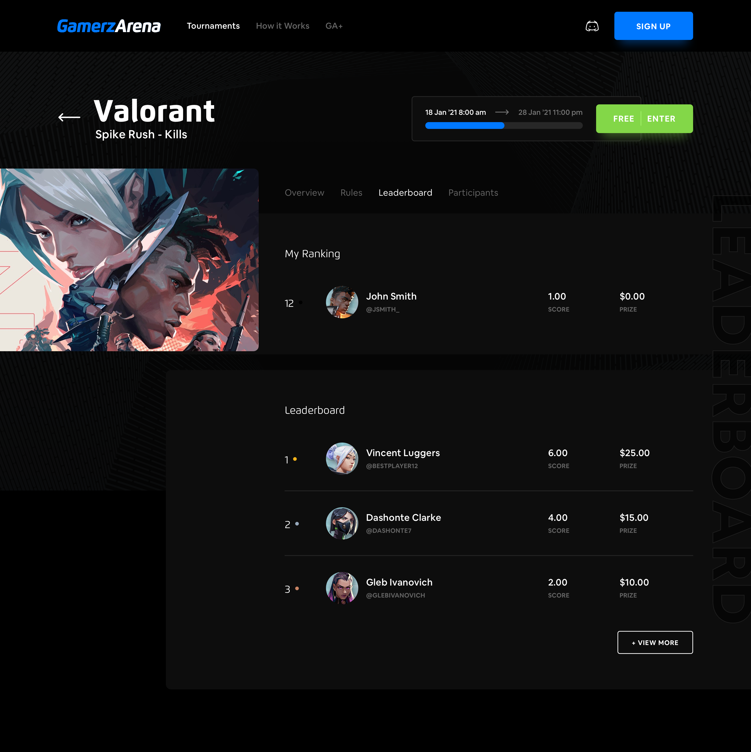751x752 pixels.
Task: Click the end date 28 Jan '21 11:00 pm
Action: [550, 112]
